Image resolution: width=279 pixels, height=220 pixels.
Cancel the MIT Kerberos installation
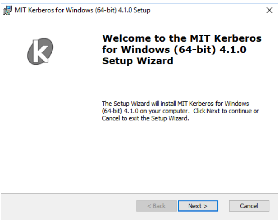coord(249,206)
